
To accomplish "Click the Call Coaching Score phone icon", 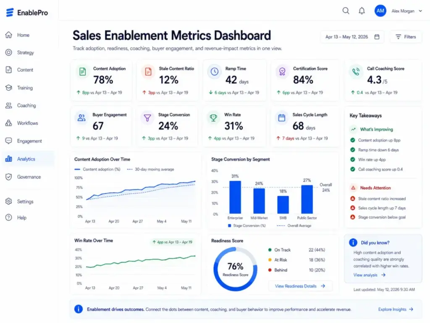I will pos(356,71).
